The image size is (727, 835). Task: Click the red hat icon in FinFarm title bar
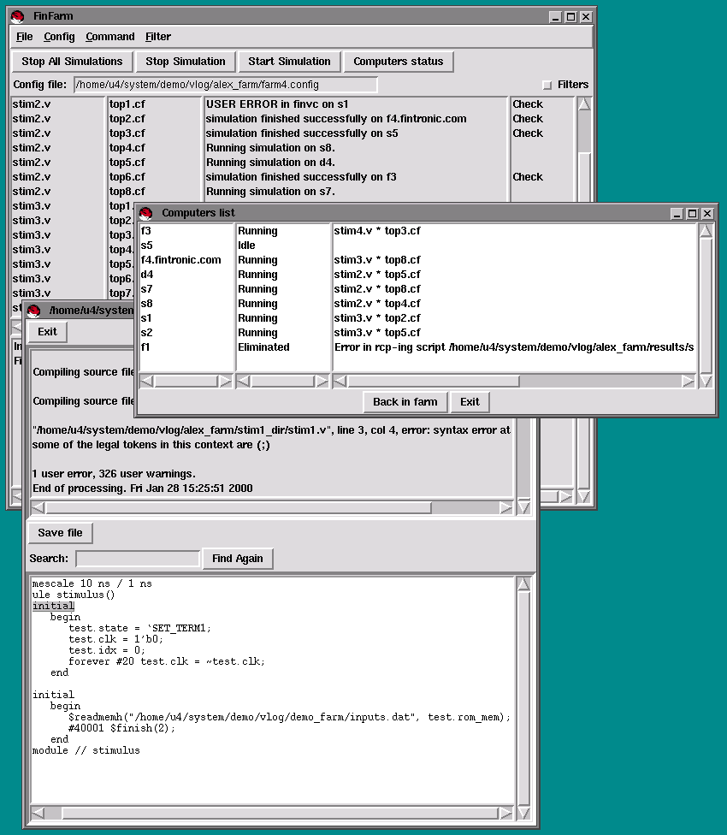tap(17, 16)
